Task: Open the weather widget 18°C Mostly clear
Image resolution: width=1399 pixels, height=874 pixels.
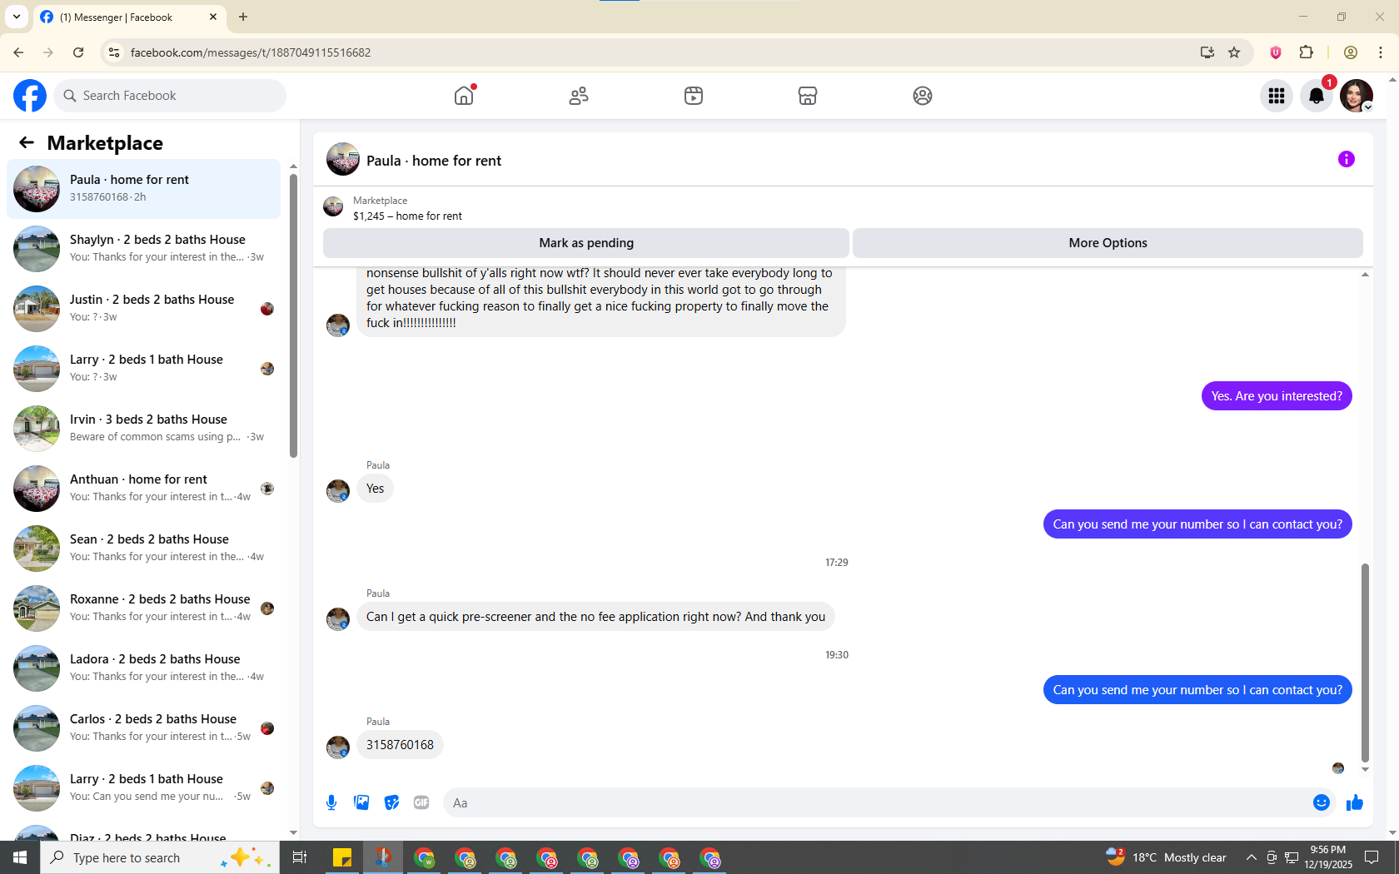Action: pos(1166,857)
